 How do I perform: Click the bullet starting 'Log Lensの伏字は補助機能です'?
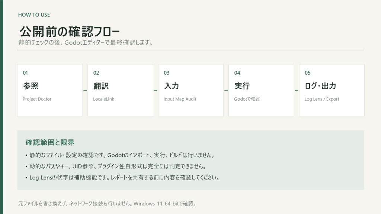pos(123,177)
